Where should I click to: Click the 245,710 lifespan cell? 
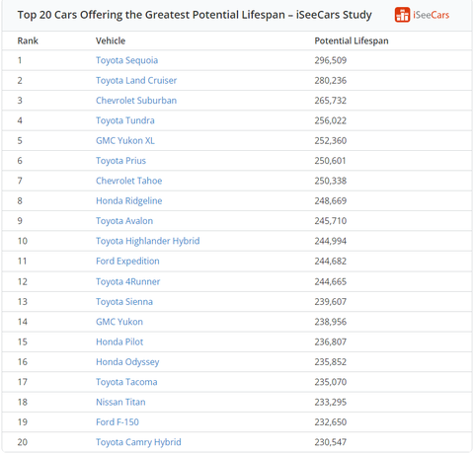[x=331, y=221]
